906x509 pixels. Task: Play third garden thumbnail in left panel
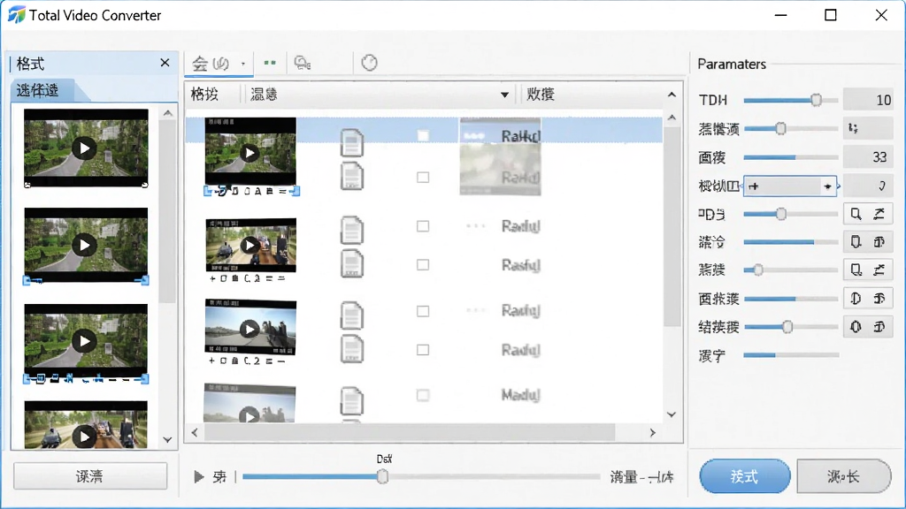coord(84,342)
